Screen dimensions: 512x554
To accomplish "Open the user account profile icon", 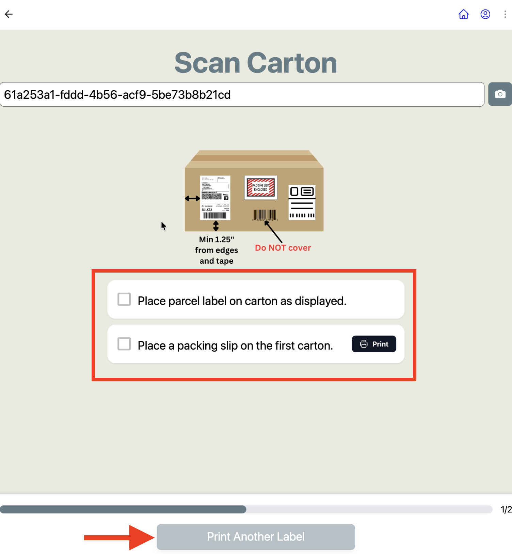I will pyautogui.click(x=485, y=14).
